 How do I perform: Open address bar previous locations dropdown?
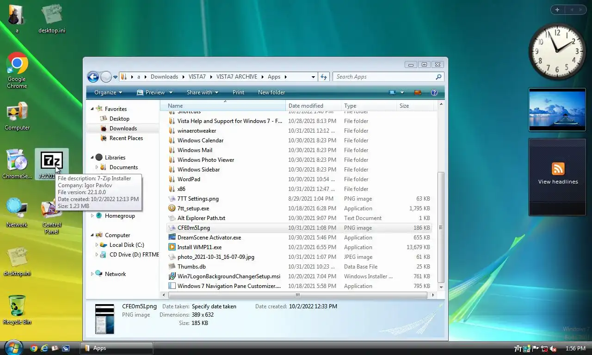(313, 77)
